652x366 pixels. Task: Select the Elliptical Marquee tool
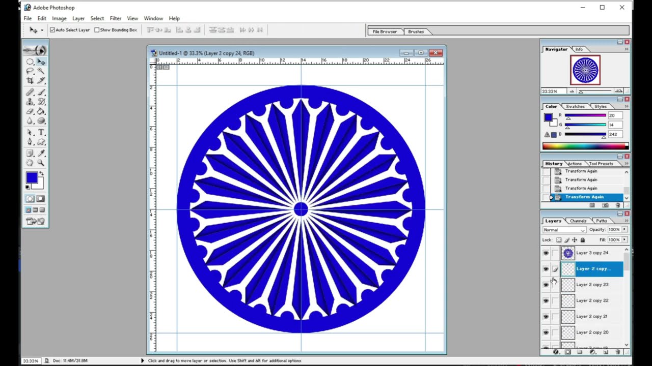[x=30, y=62]
